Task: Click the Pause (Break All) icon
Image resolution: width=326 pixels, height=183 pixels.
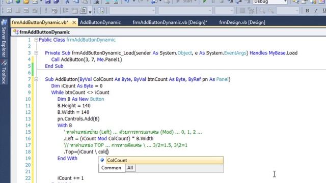Action: coord(213,2)
